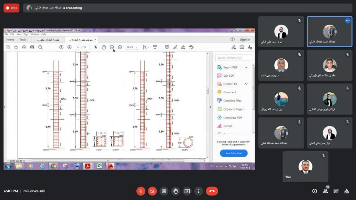The height and width of the screenshot is (200, 356).
Task: Click the Search 'Combine PDF' field
Action: tap(233, 58)
